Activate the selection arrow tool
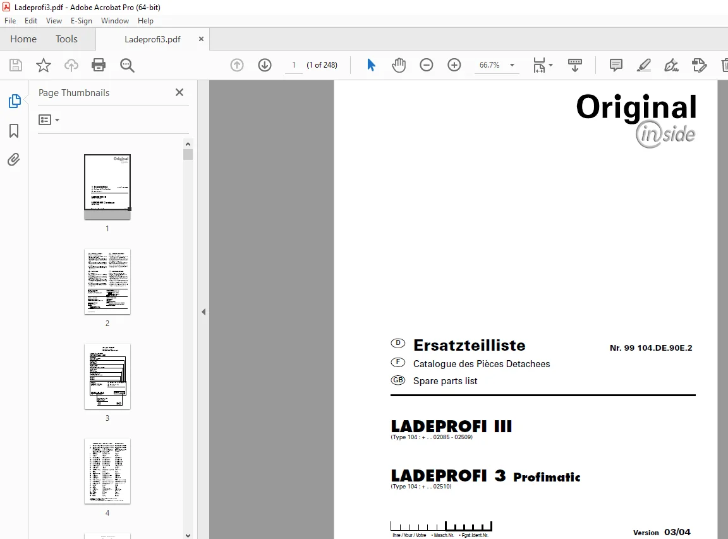 coord(371,65)
